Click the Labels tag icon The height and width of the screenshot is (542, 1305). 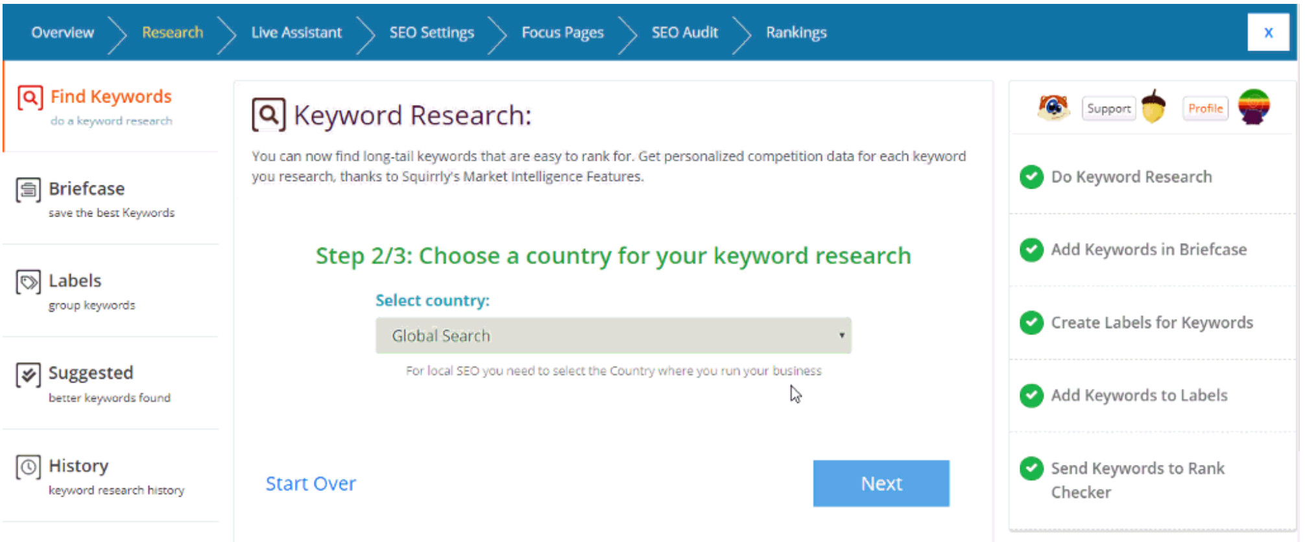[29, 283]
